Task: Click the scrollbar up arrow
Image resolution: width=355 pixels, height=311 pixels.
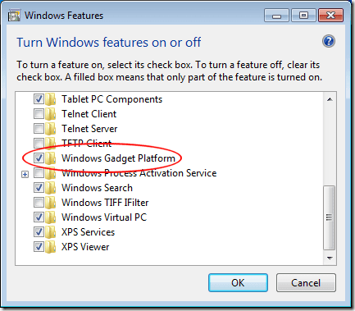Action: (330, 99)
